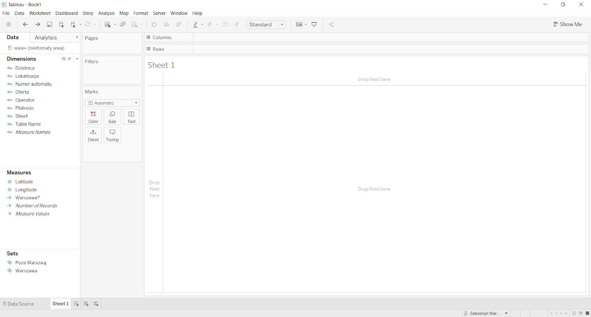591x317 pixels.
Task: Click the Add new data source icon
Action: point(61,25)
